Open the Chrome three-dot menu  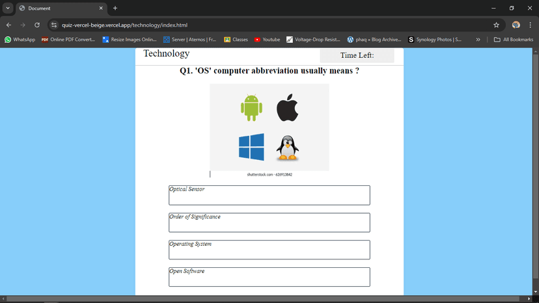click(531, 25)
